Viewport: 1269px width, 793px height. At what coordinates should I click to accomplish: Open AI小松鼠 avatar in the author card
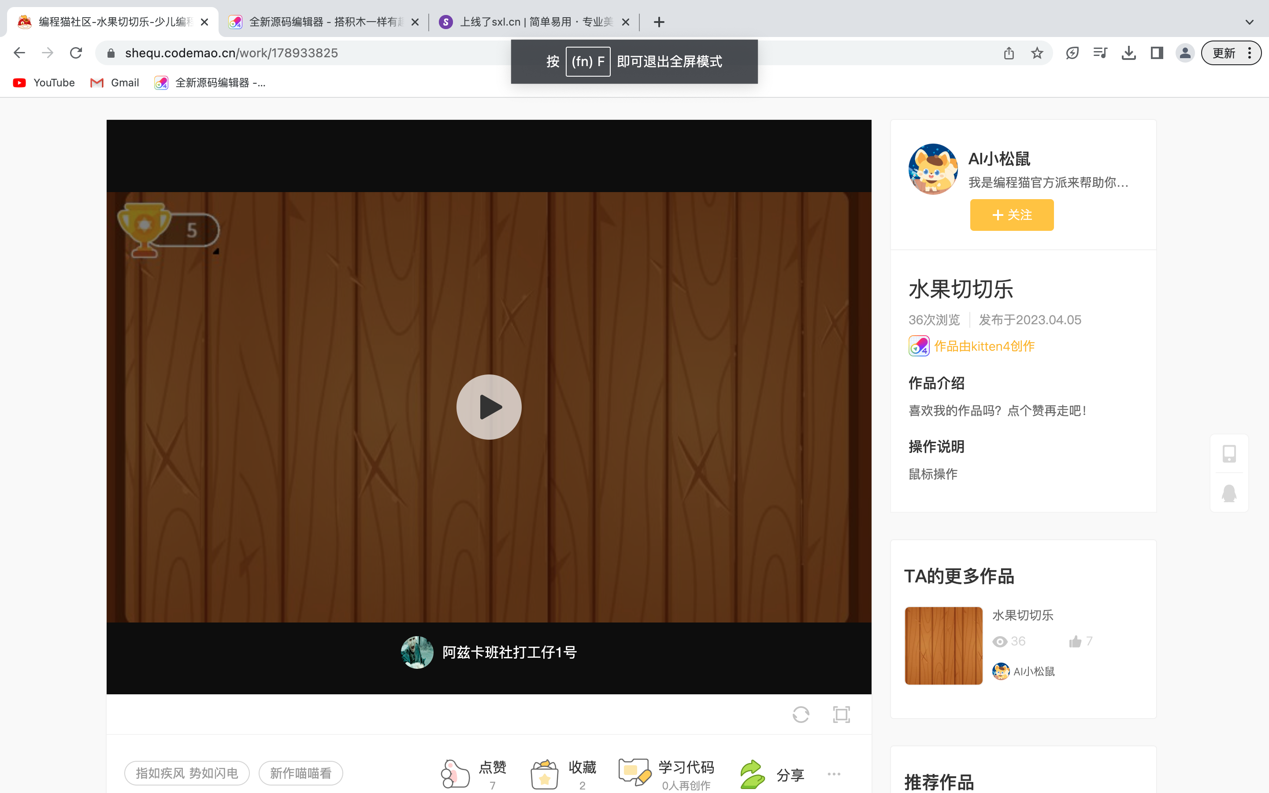[933, 169]
